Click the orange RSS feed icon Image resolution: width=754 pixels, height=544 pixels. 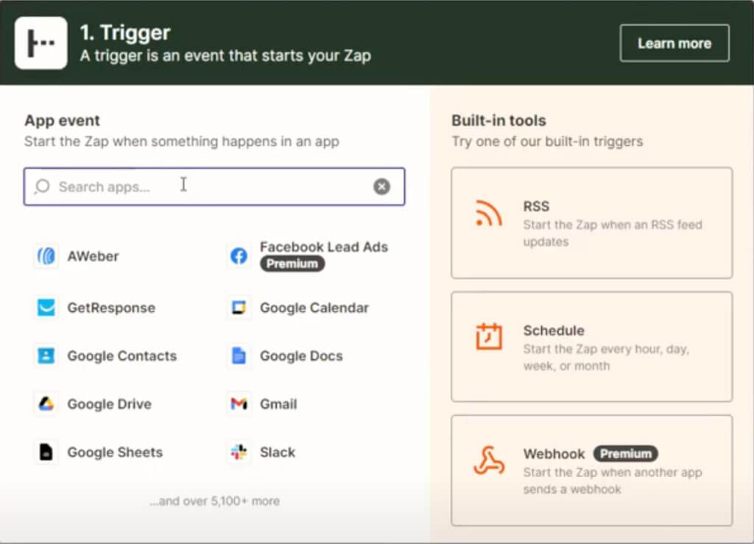click(490, 215)
